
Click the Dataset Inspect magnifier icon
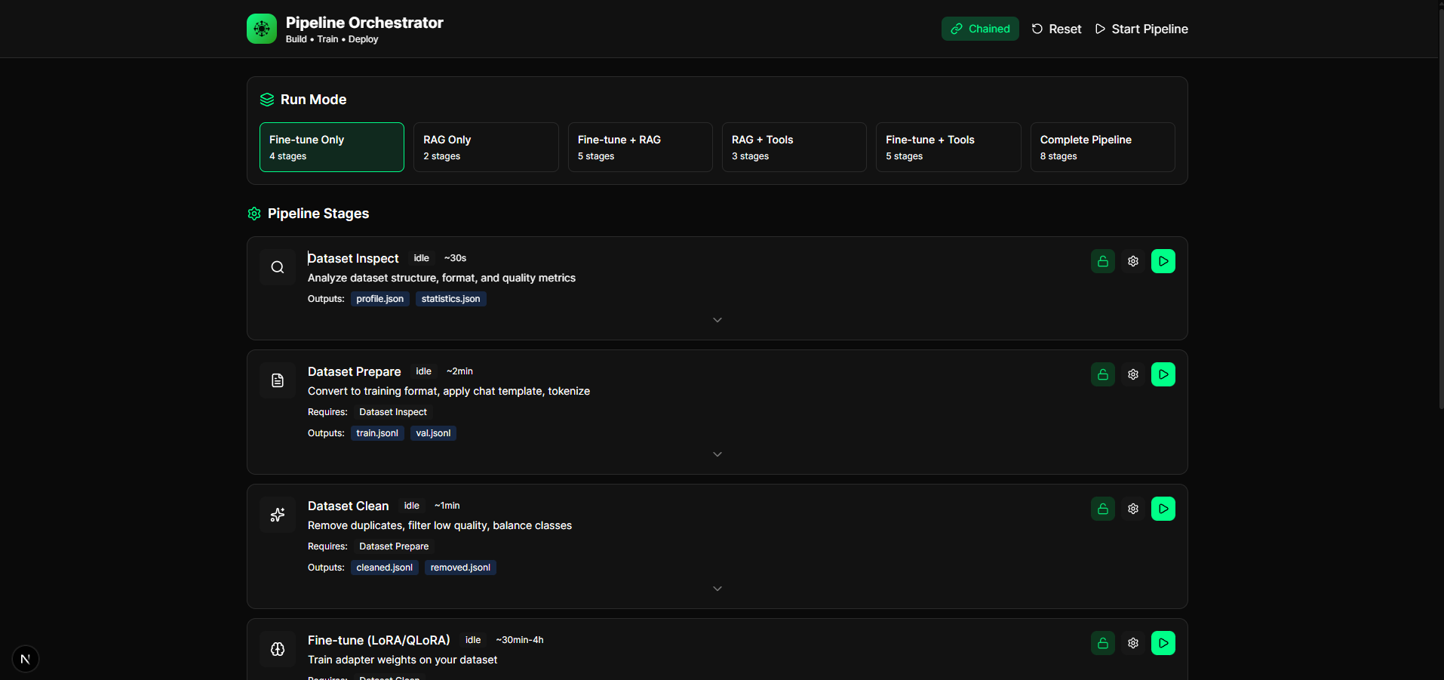278,267
